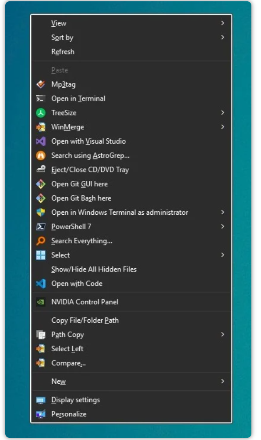Click the orange Search Everything magnifier icon
Screen dimensions: 261x440
coord(41,241)
